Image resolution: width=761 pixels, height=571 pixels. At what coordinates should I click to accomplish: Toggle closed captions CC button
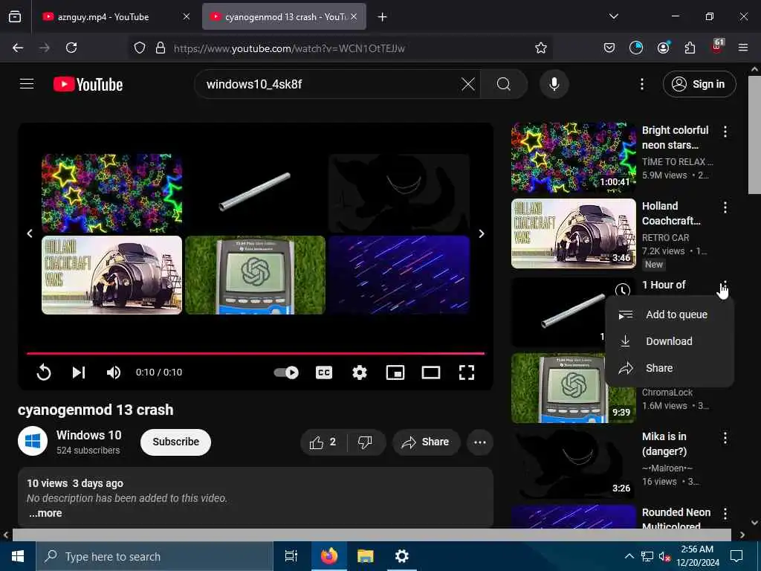324,372
